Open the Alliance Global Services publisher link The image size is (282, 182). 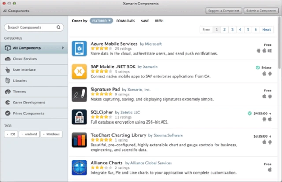coord(151,163)
